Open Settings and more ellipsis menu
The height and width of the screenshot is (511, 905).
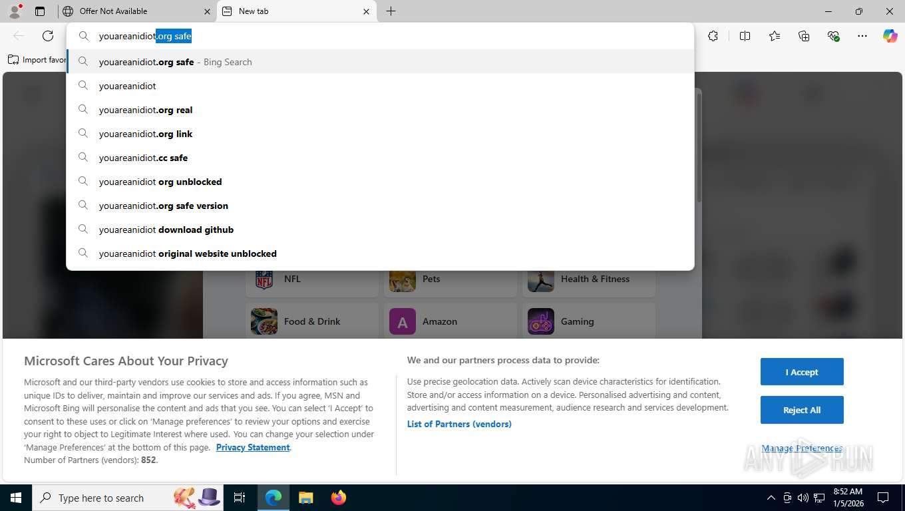click(x=862, y=36)
